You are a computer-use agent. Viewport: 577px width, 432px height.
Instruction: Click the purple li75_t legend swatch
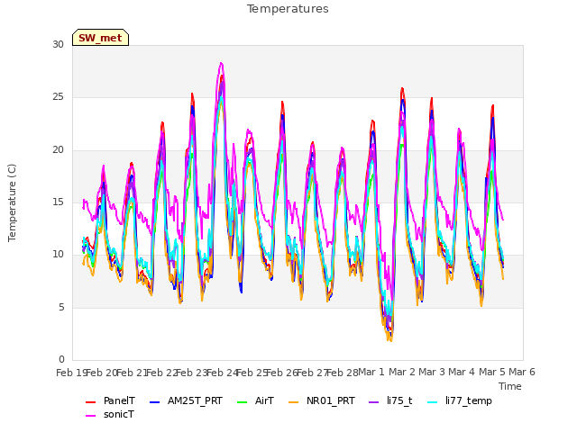[x=374, y=402]
